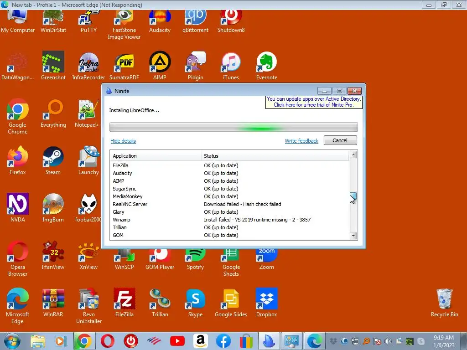467x350 pixels.
Task: Open Pidgin desktop shortcut
Action: click(195, 66)
